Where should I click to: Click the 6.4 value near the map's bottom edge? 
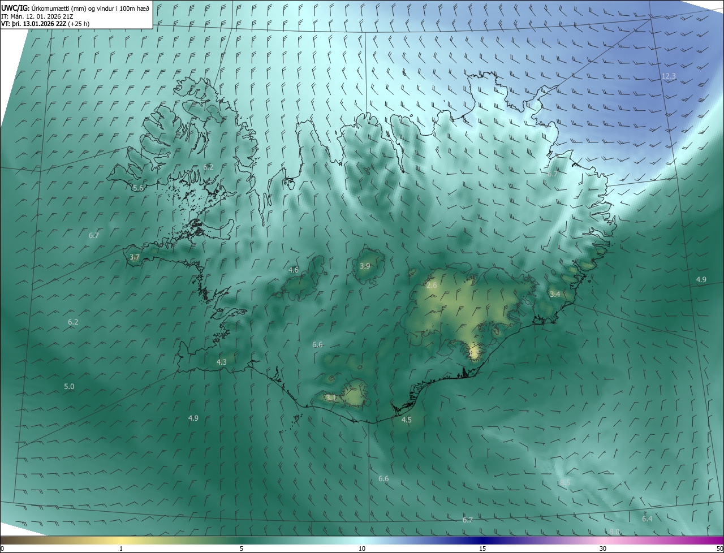(647, 519)
